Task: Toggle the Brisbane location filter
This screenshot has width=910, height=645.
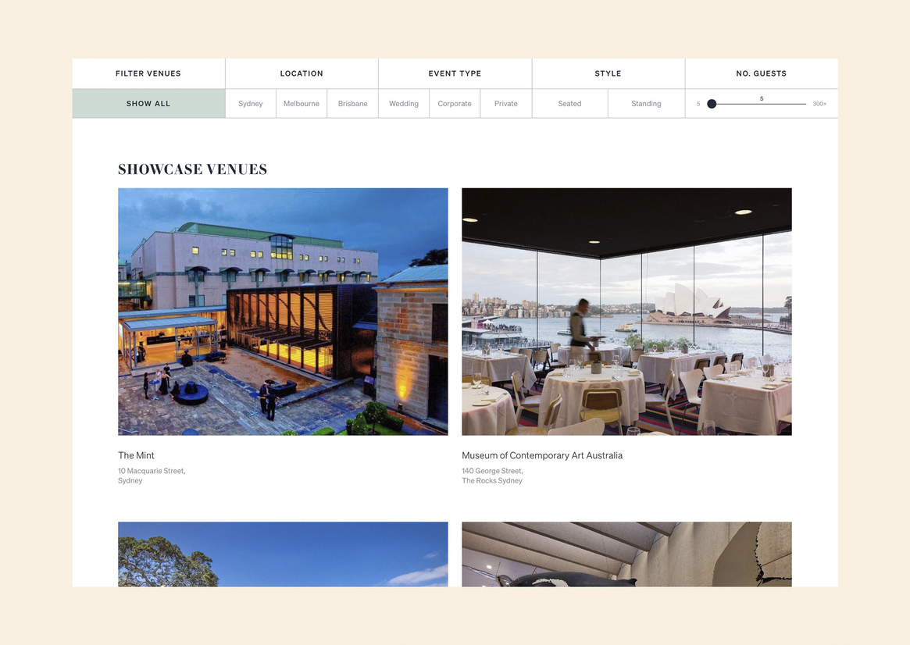Action: click(x=353, y=103)
